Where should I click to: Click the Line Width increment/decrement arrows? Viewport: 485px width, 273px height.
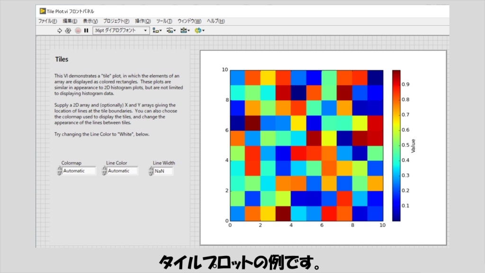click(150, 171)
